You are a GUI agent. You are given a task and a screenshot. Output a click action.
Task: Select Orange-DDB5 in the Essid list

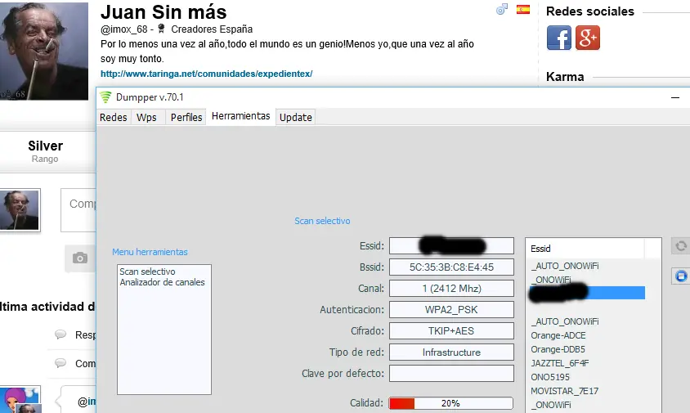(x=558, y=349)
